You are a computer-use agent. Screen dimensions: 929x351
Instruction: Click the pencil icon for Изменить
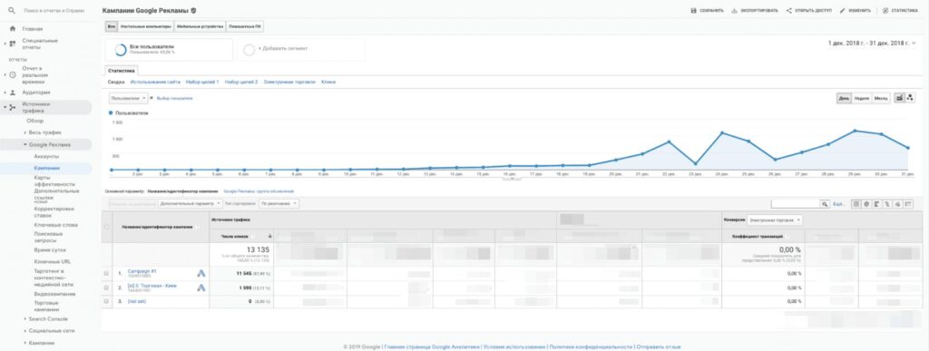pyautogui.click(x=843, y=11)
